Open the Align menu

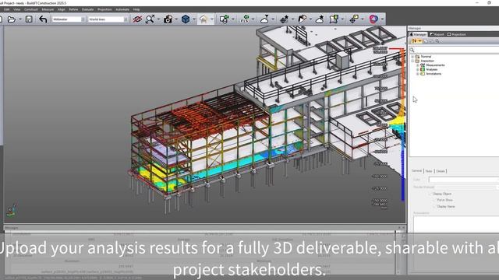pos(61,9)
